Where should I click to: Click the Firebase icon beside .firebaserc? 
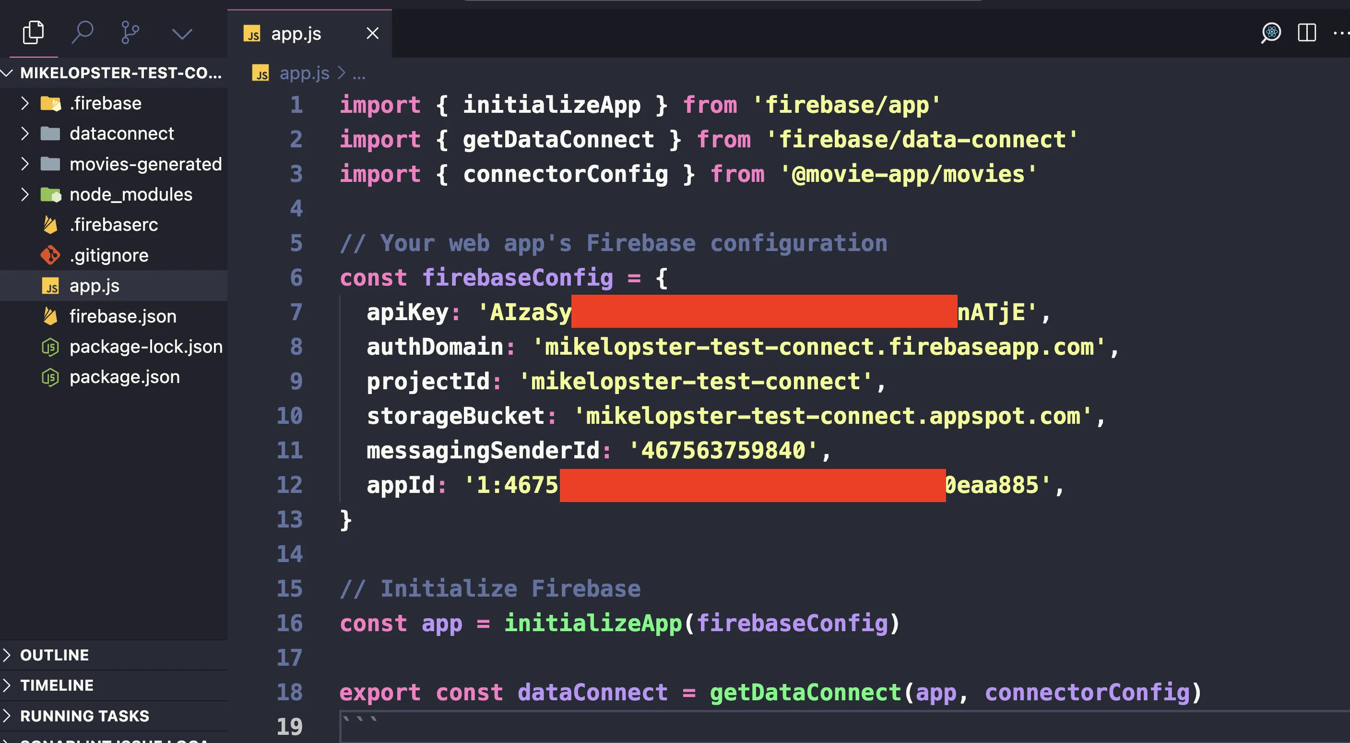coord(50,225)
